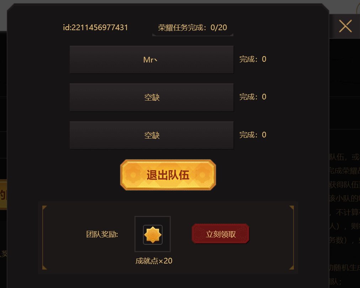Click 完成: 0 beside the middle slot
Screen dimensions: 360x288
253,97
